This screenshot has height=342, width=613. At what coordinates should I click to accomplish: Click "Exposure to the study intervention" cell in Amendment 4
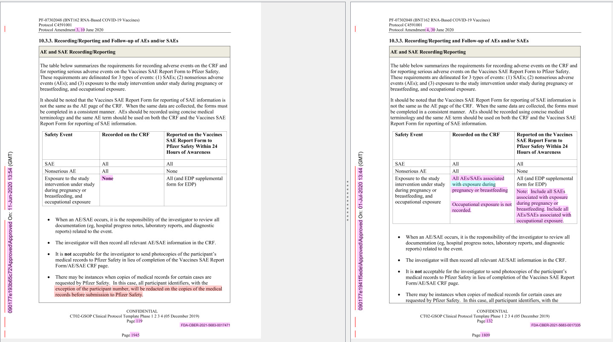(x=420, y=190)
